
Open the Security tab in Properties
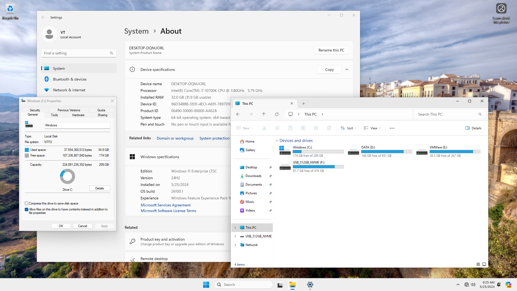[35, 110]
